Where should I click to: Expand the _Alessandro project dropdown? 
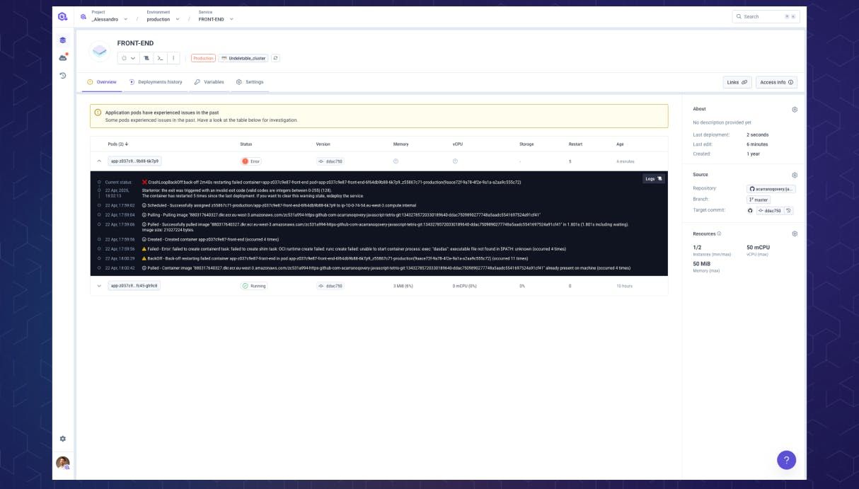[x=125, y=19]
